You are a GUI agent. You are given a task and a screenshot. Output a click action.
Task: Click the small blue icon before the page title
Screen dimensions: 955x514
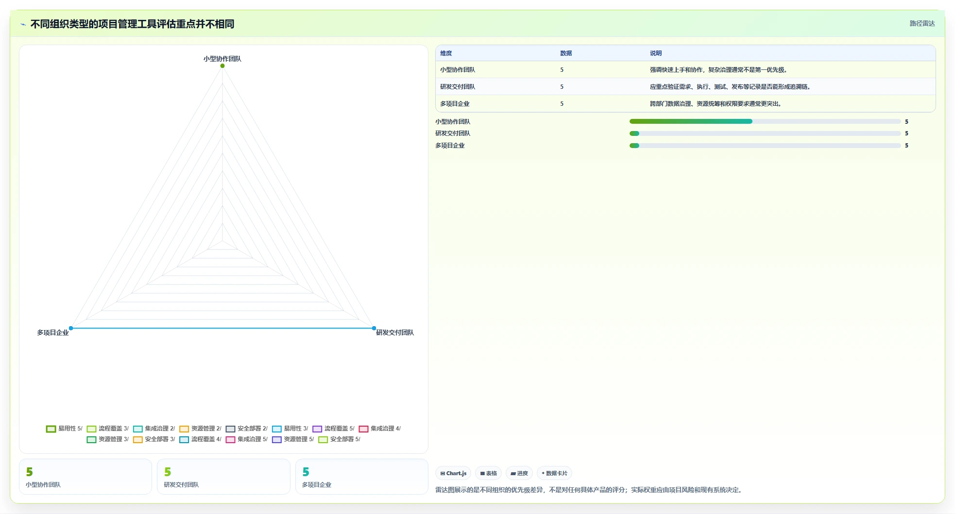click(x=23, y=24)
